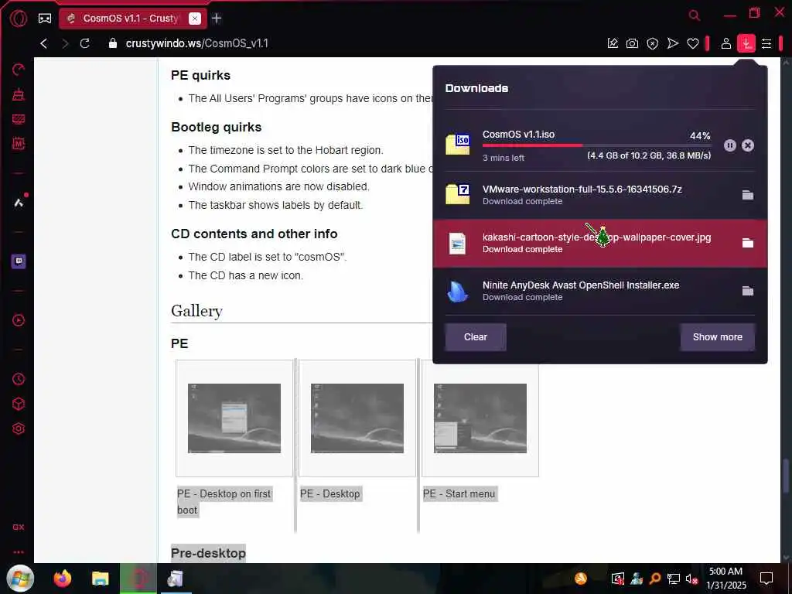
Task: Open Easy Setup sliders icon
Action: point(766,43)
